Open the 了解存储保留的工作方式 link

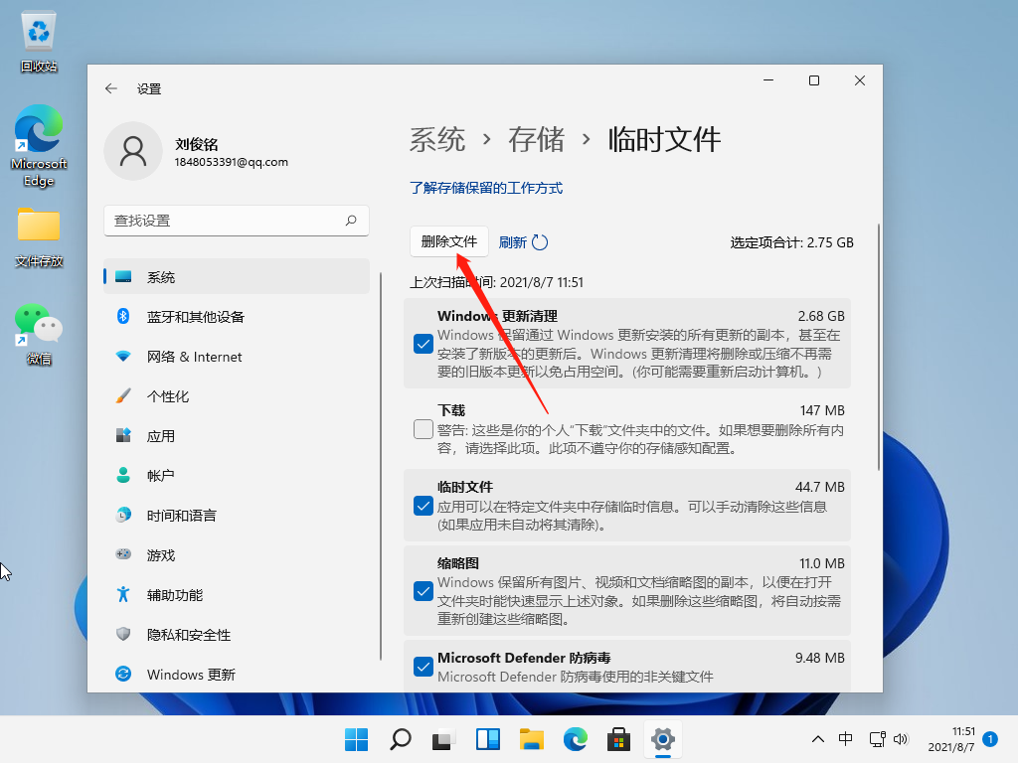click(487, 187)
